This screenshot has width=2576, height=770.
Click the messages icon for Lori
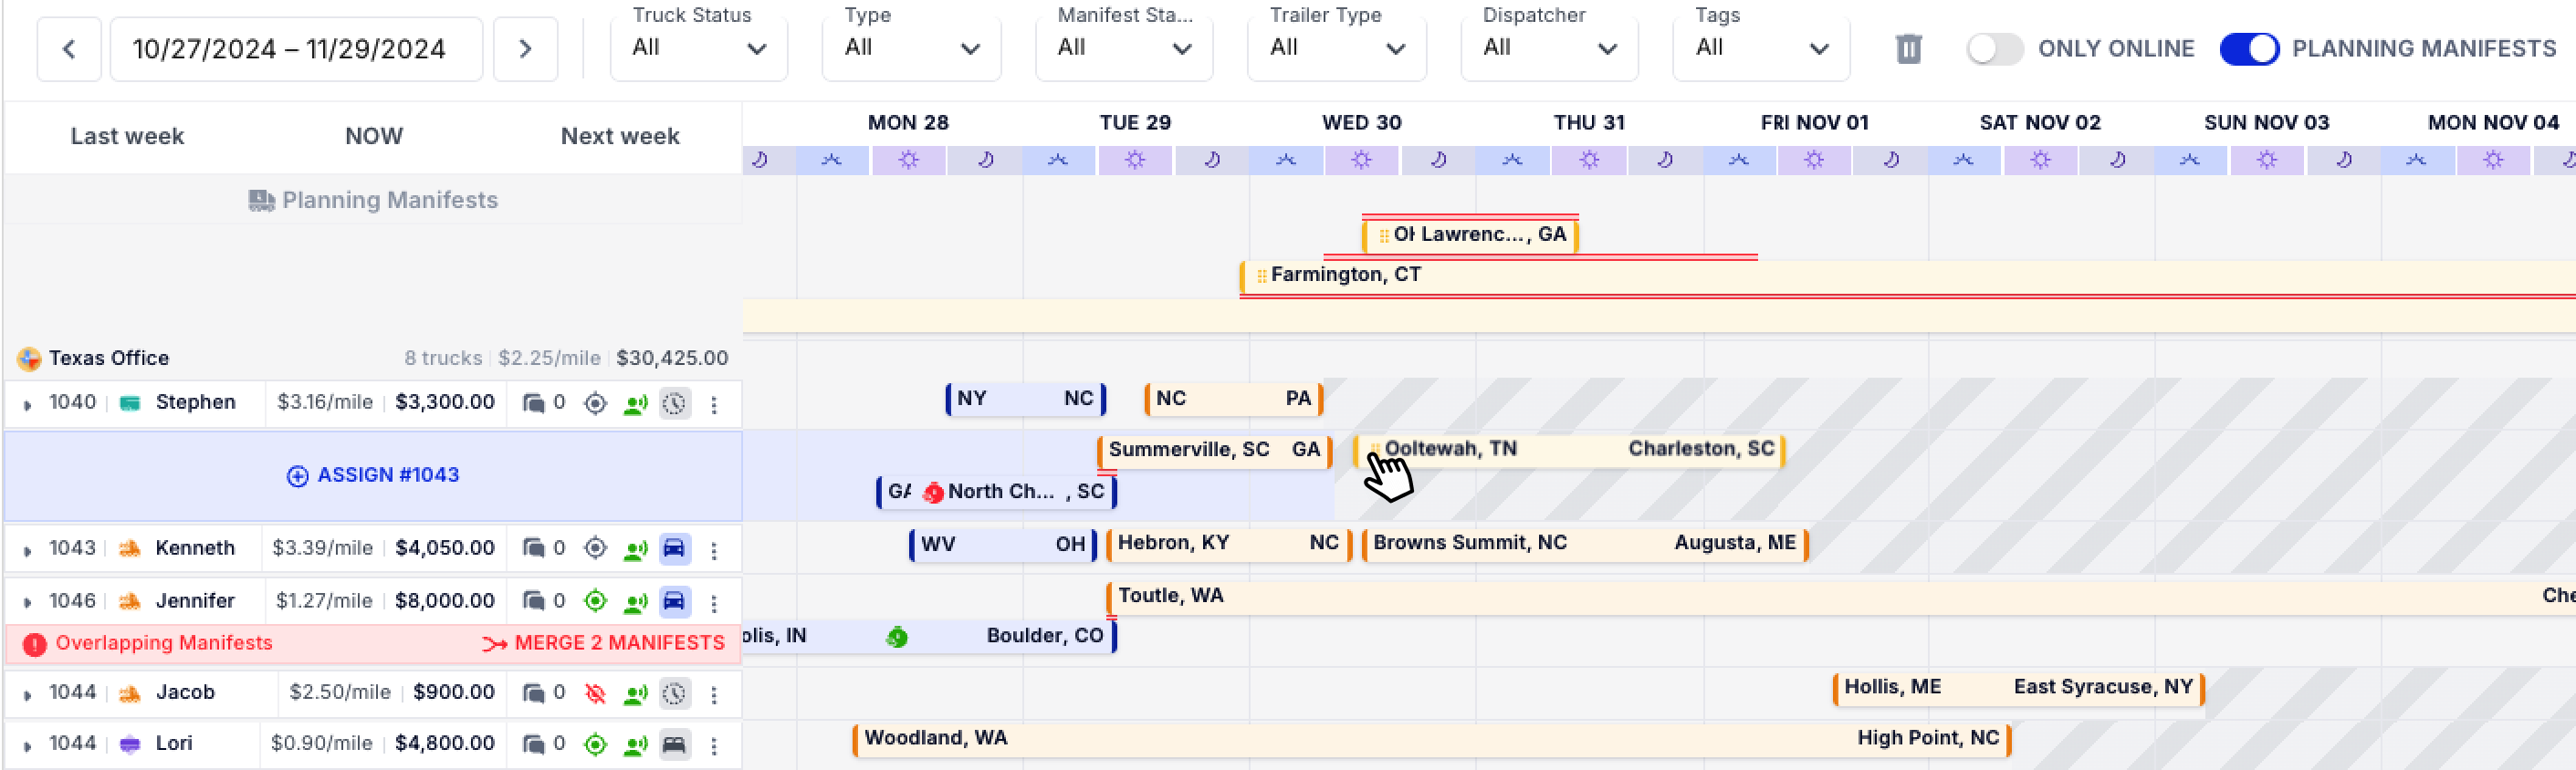534,745
